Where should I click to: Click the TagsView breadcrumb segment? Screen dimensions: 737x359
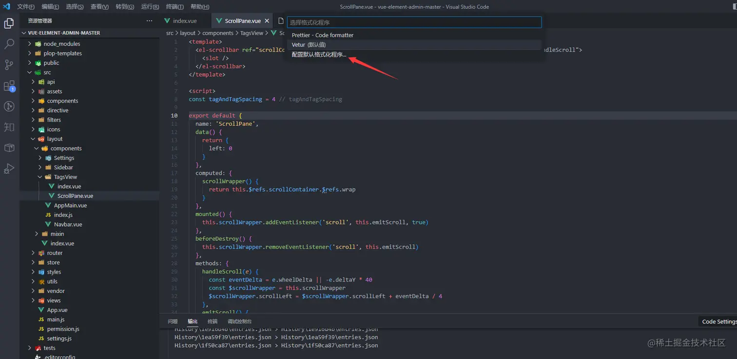pyautogui.click(x=252, y=33)
